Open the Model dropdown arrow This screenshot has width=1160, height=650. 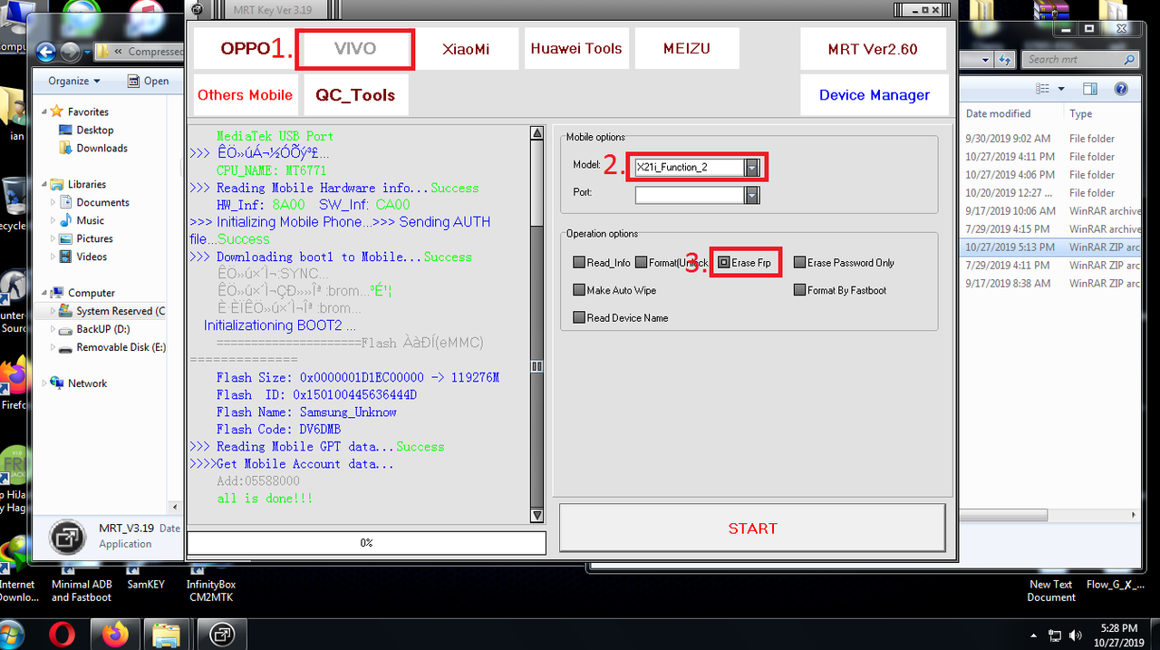click(x=752, y=168)
